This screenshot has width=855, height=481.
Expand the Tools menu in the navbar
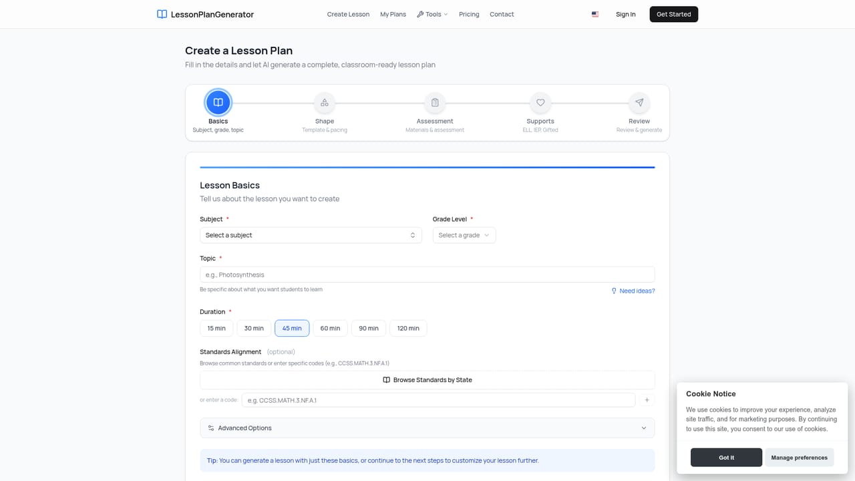(x=432, y=14)
